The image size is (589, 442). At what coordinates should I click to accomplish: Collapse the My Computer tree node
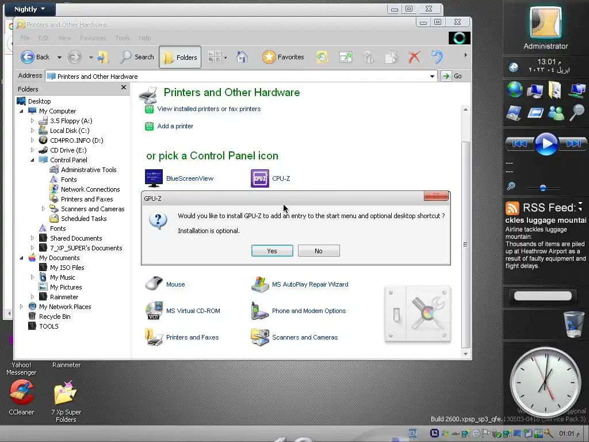(21, 111)
